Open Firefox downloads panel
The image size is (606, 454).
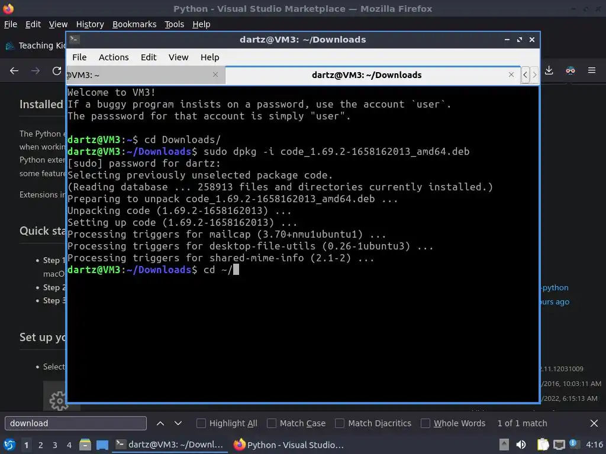(x=549, y=70)
